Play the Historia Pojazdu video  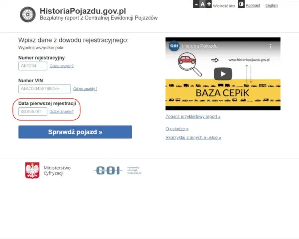(x=223, y=74)
